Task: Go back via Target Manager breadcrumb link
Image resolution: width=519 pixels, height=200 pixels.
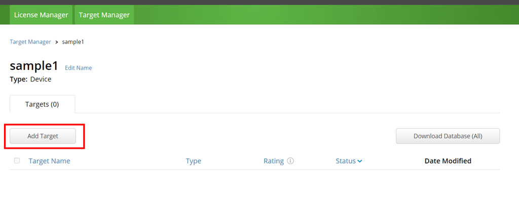Action: pyautogui.click(x=30, y=42)
